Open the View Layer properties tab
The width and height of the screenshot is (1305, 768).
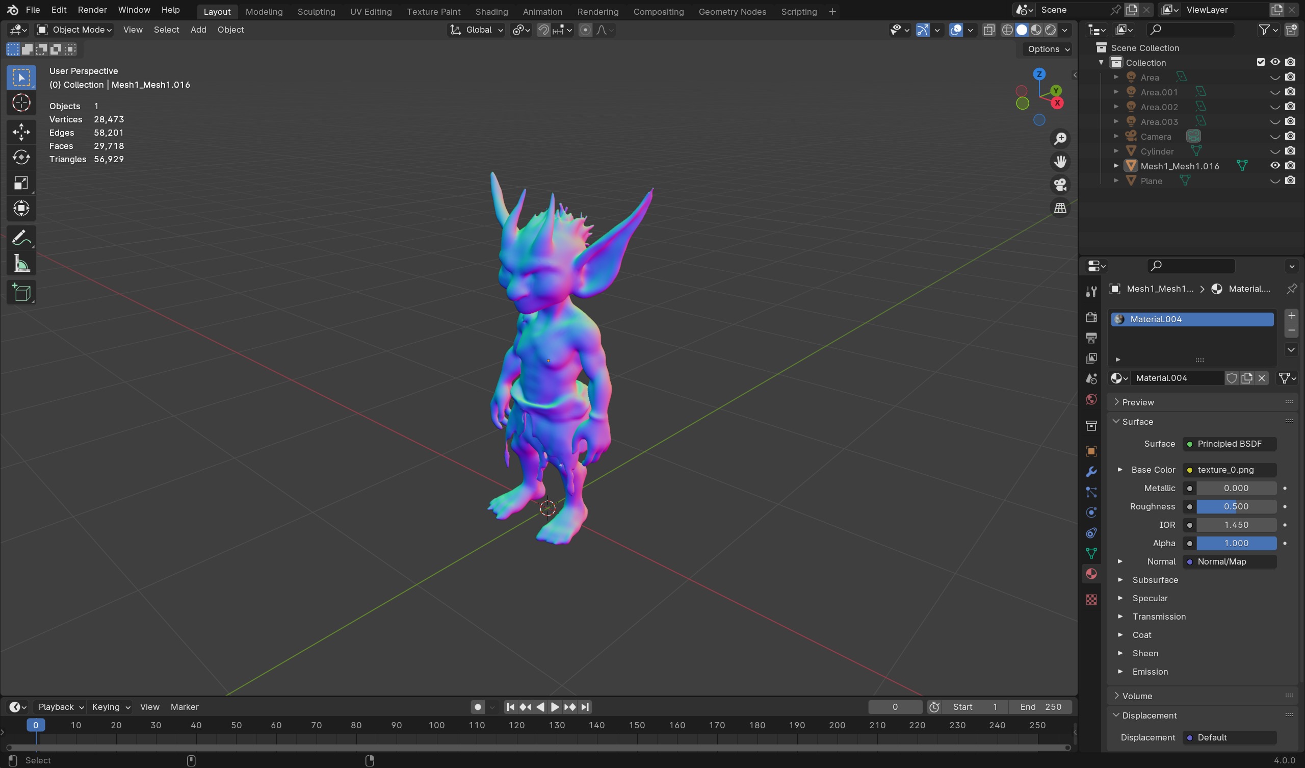[x=1091, y=358]
